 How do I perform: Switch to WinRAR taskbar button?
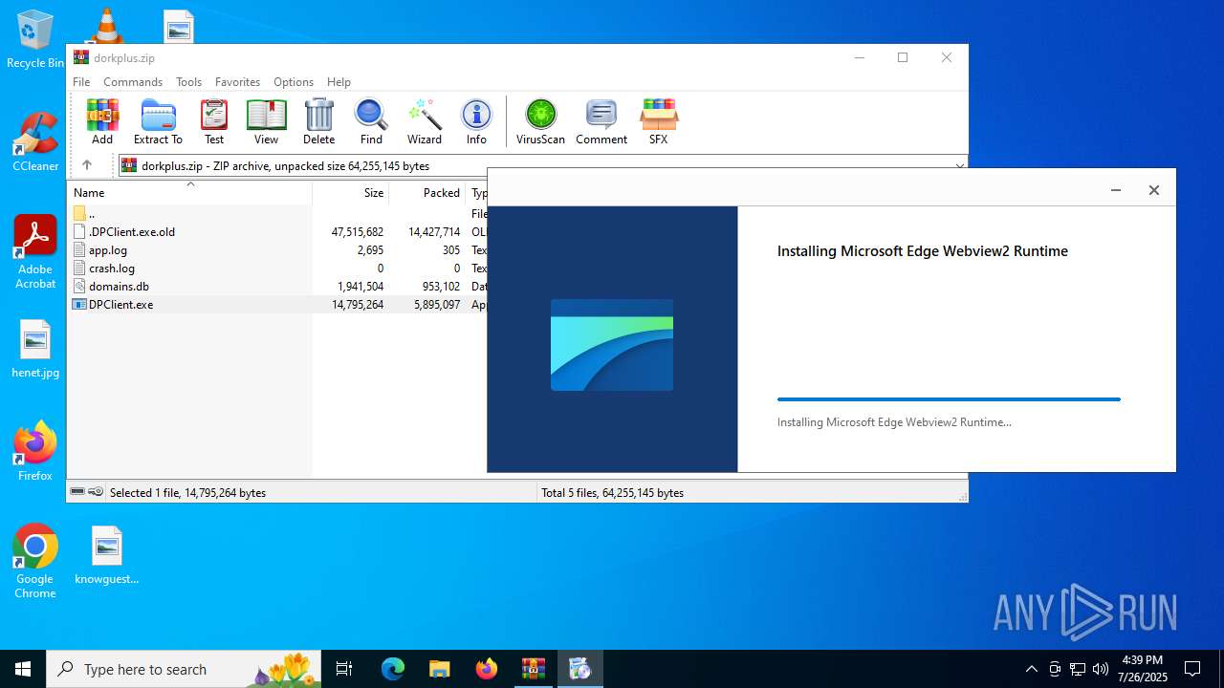533,669
